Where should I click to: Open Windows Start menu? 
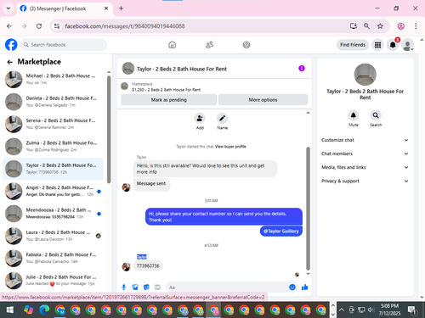(x=10, y=310)
